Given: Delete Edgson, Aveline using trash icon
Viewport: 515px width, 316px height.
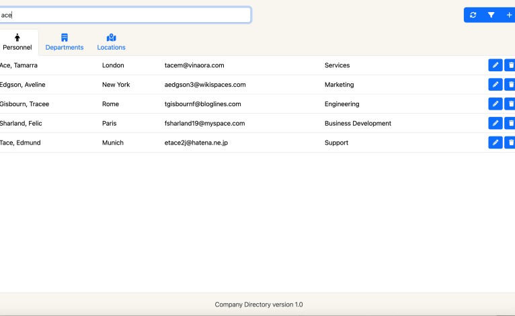Looking at the screenshot, I should pyautogui.click(x=510, y=85).
